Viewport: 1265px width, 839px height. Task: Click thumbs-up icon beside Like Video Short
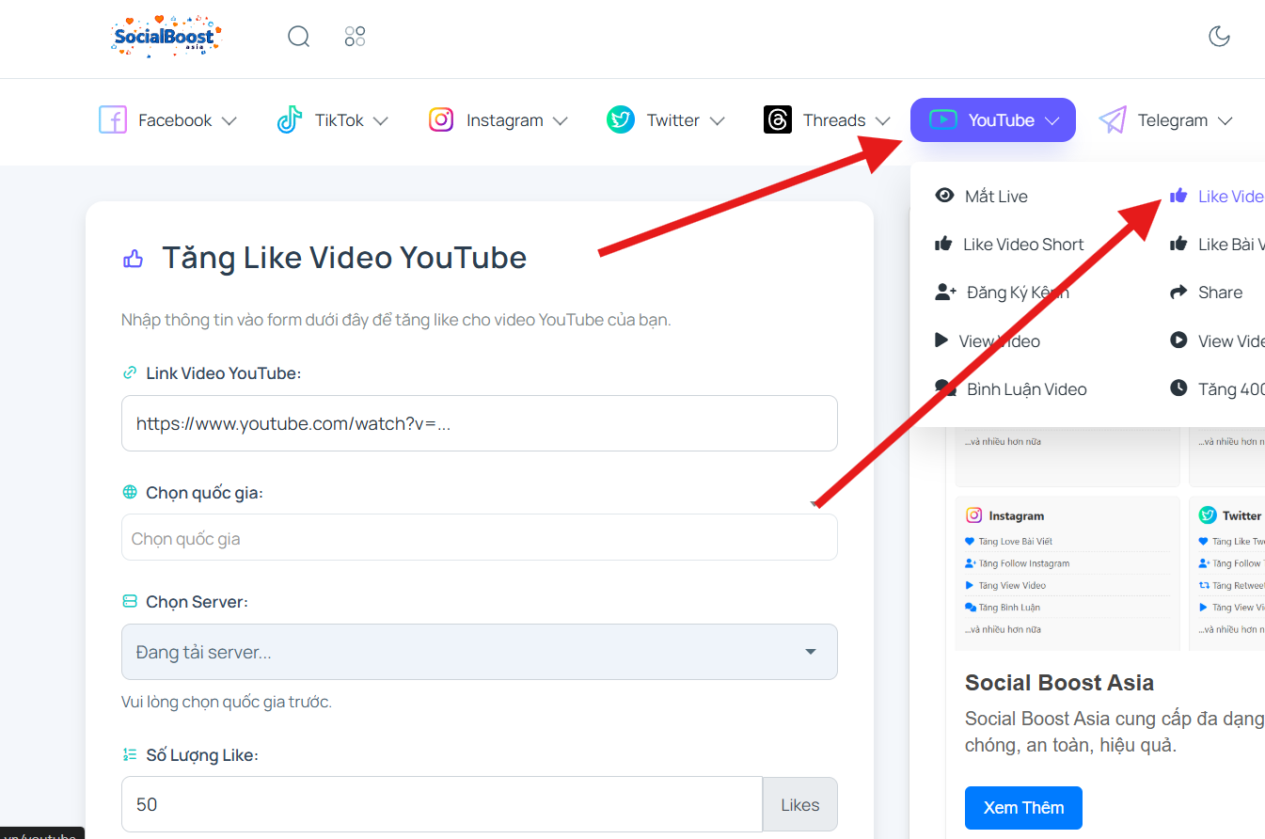point(943,244)
